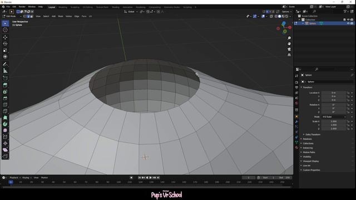356x200 pixels.
Task: Select the Loop Cut tool
Action: 5,105
